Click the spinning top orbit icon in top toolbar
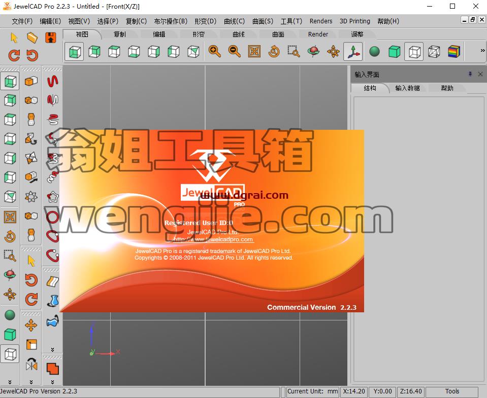This screenshot has height=398, width=487. [313, 51]
